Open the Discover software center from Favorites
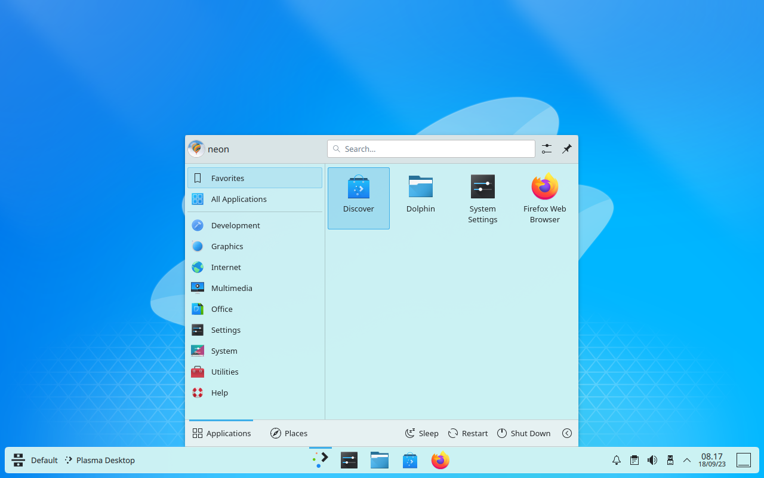 point(358,198)
